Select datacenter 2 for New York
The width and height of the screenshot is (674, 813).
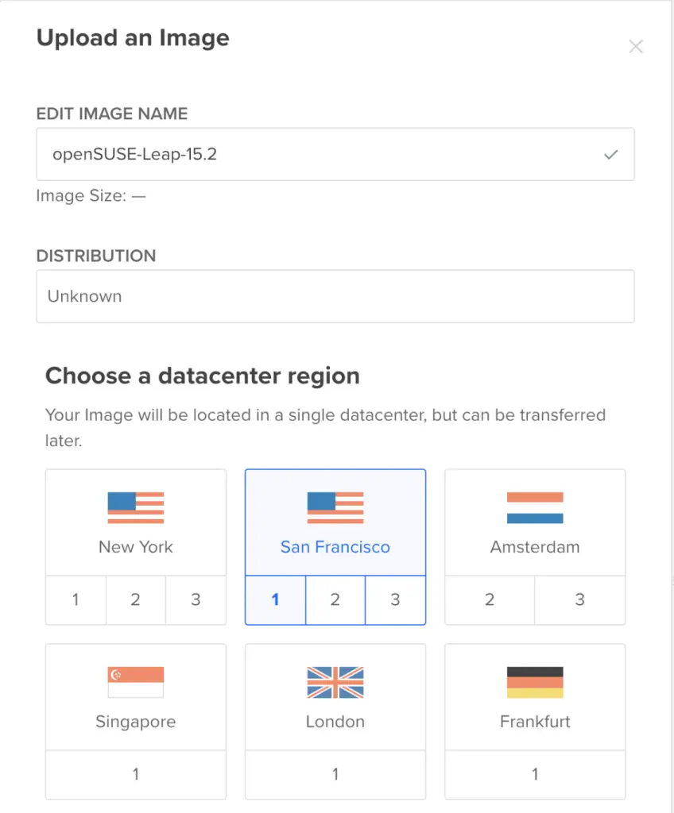135,600
